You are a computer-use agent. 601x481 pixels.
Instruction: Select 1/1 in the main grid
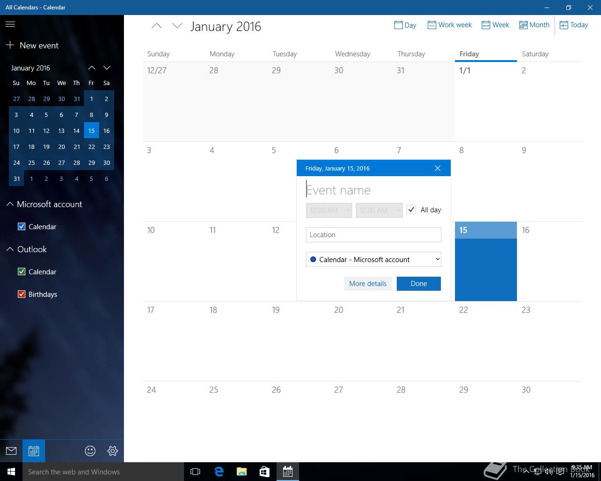[486, 101]
